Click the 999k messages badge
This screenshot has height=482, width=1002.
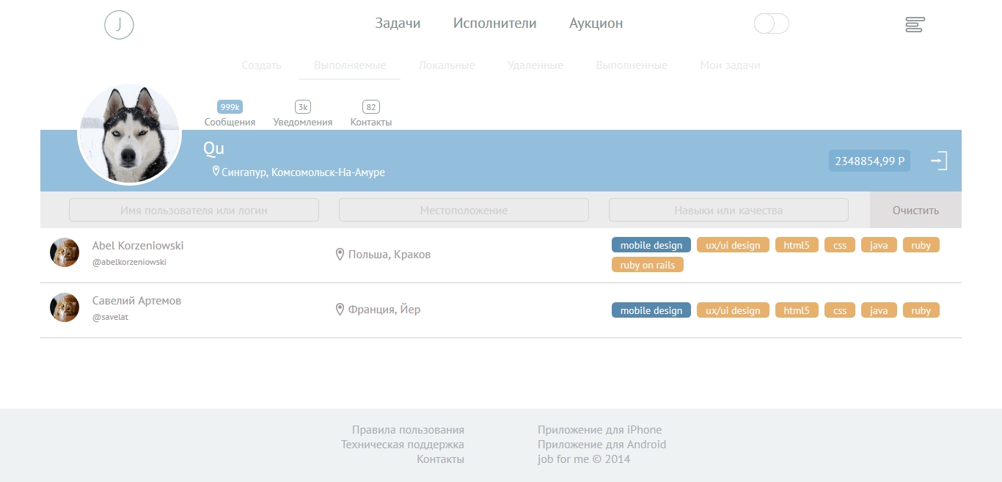230,107
